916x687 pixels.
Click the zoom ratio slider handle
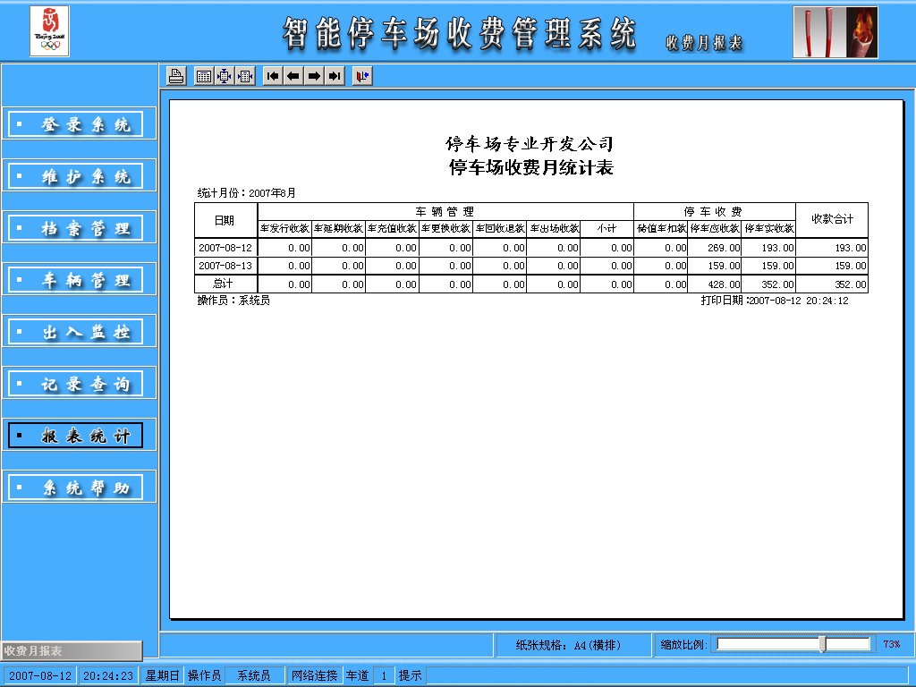click(822, 644)
